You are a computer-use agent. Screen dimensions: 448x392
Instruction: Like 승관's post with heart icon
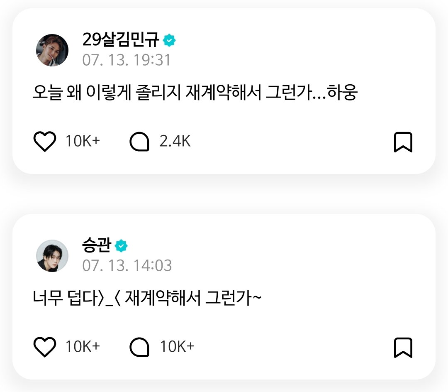pyautogui.click(x=44, y=347)
